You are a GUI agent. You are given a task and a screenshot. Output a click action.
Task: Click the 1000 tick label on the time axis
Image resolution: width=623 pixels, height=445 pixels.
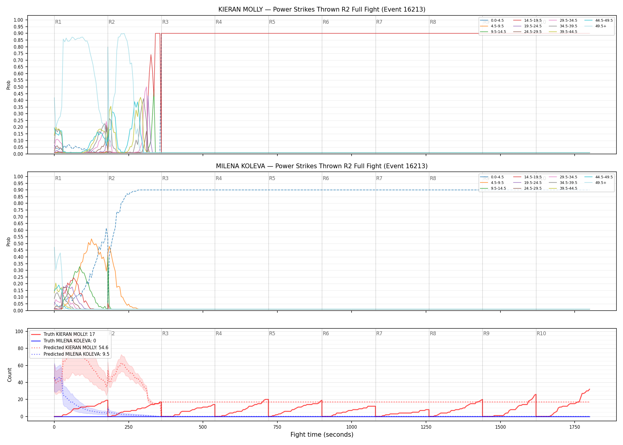pos(352,427)
